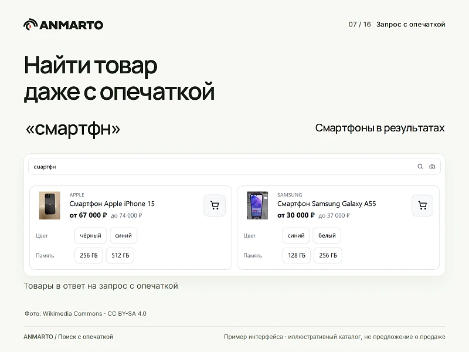Click "Цвет" label in iPhone card

[42, 236]
